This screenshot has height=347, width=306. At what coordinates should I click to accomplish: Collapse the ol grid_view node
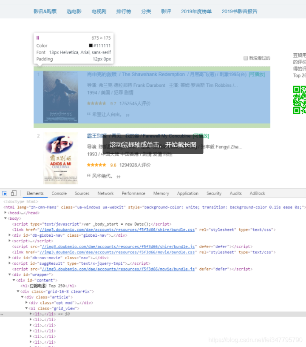(x=26, y=308)
